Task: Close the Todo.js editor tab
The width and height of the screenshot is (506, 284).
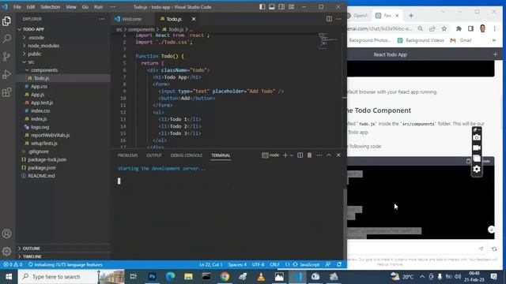Action: tap(194, 19)
